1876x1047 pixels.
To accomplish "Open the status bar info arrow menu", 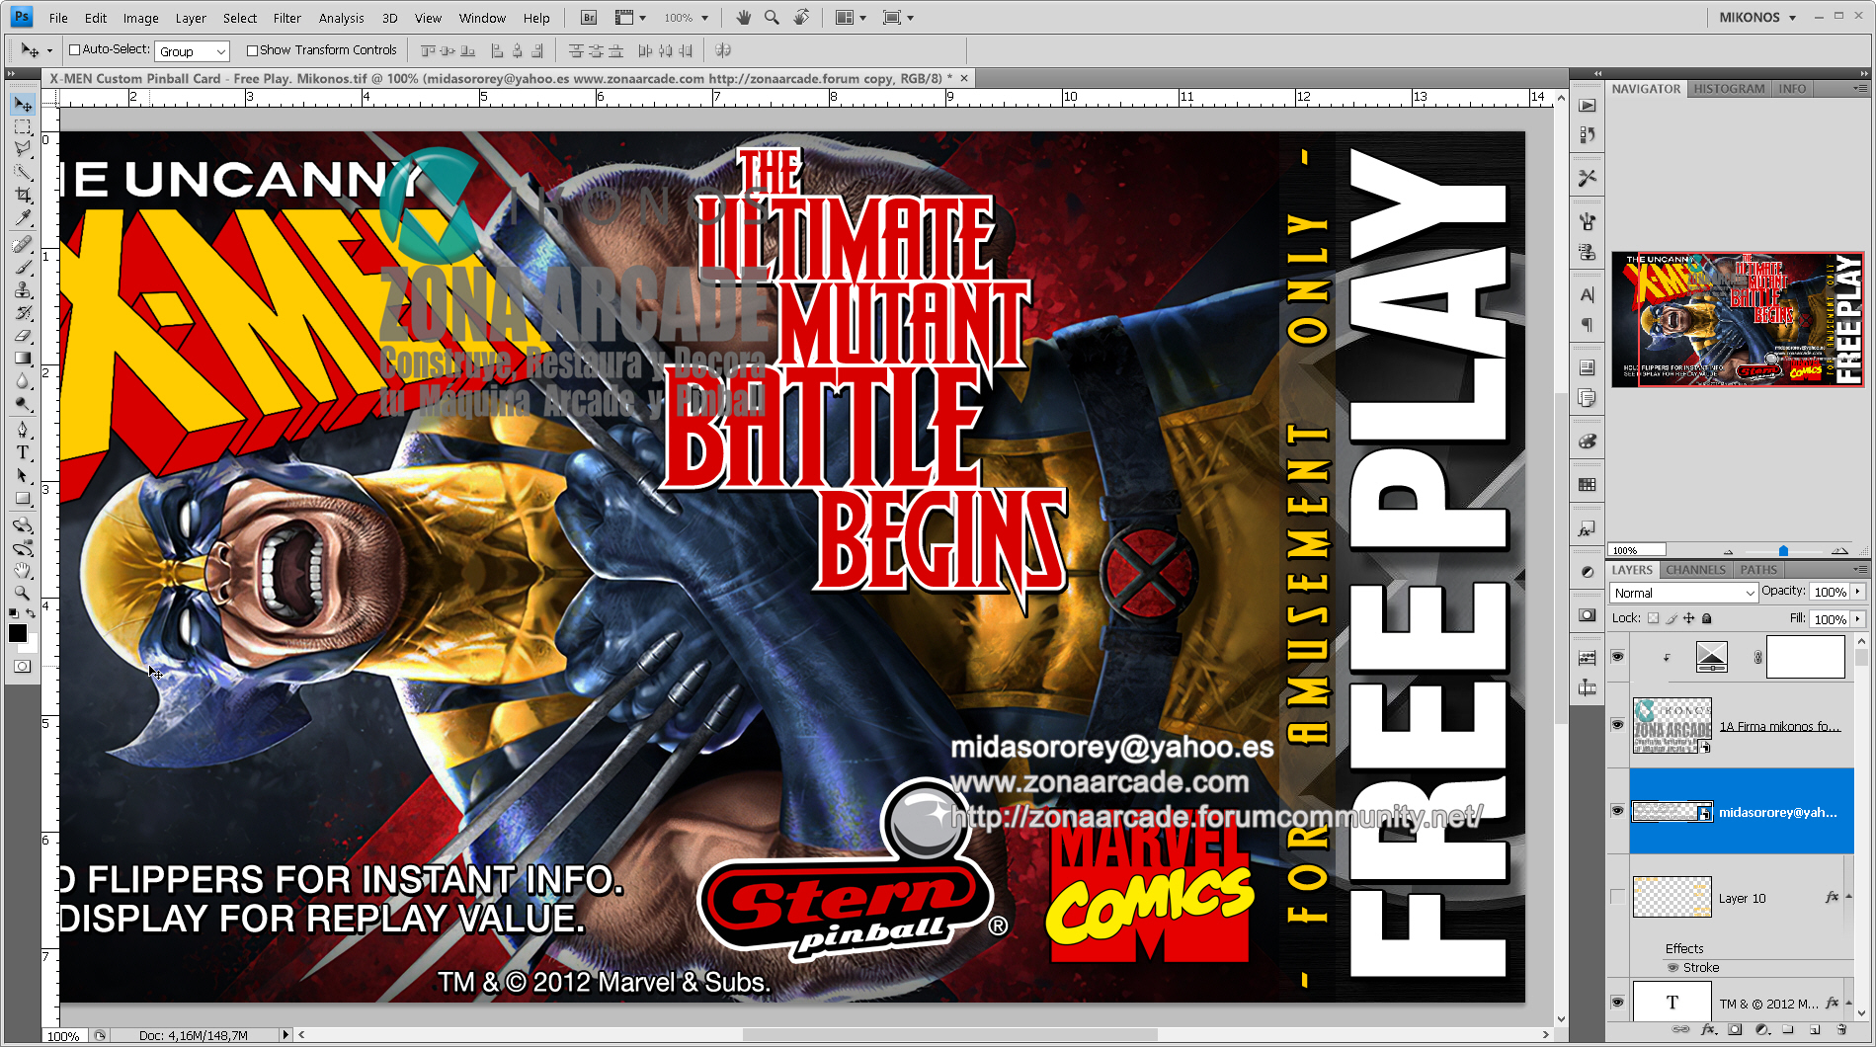I will tap(285, 1035).
